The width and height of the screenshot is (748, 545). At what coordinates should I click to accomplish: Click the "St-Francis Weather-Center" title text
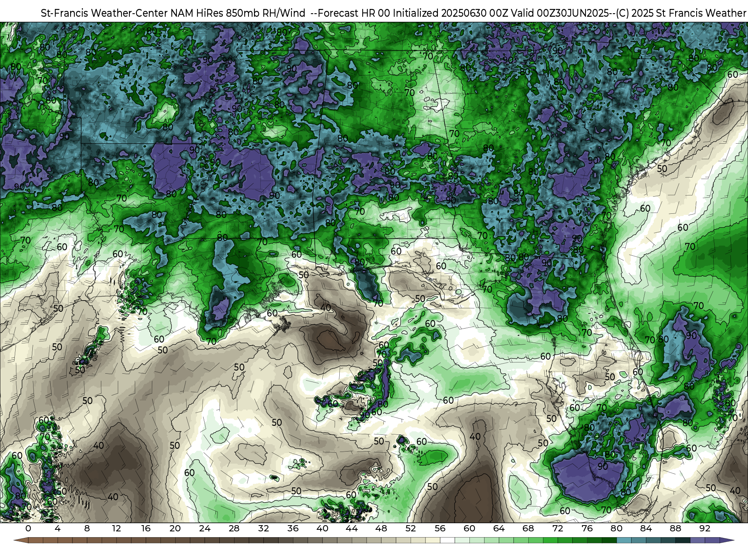pos(104,13)
